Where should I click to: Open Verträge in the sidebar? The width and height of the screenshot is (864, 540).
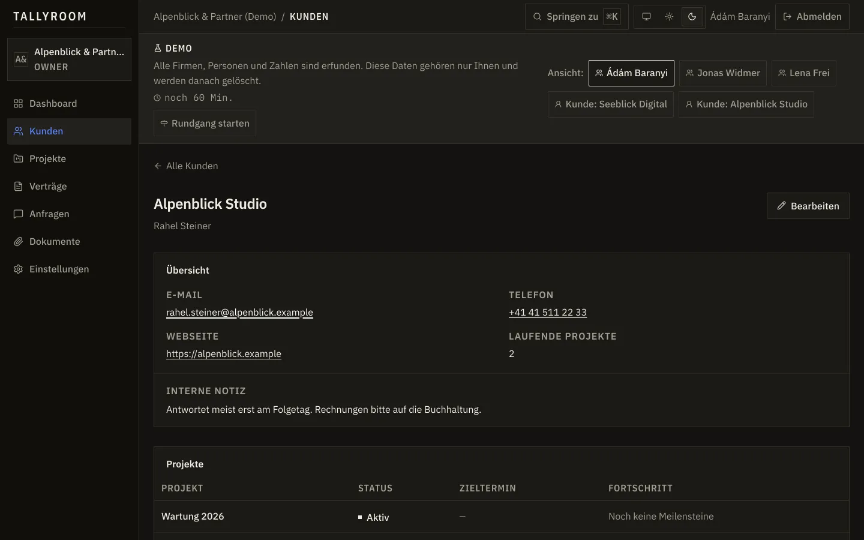[69, 187]
